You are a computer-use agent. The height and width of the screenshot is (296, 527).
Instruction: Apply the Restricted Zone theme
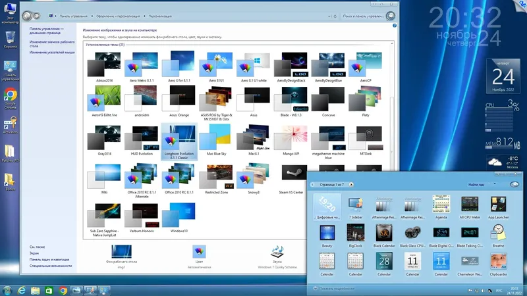(x=216, y=179)
